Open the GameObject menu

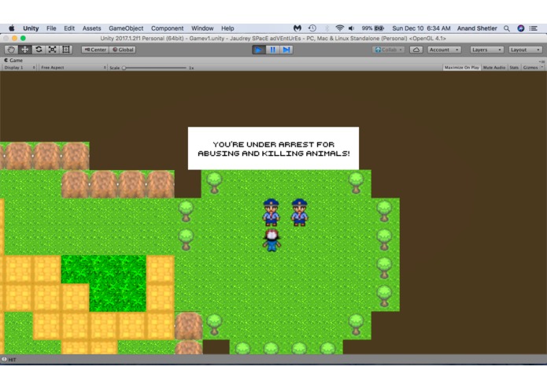coord(126,28)
